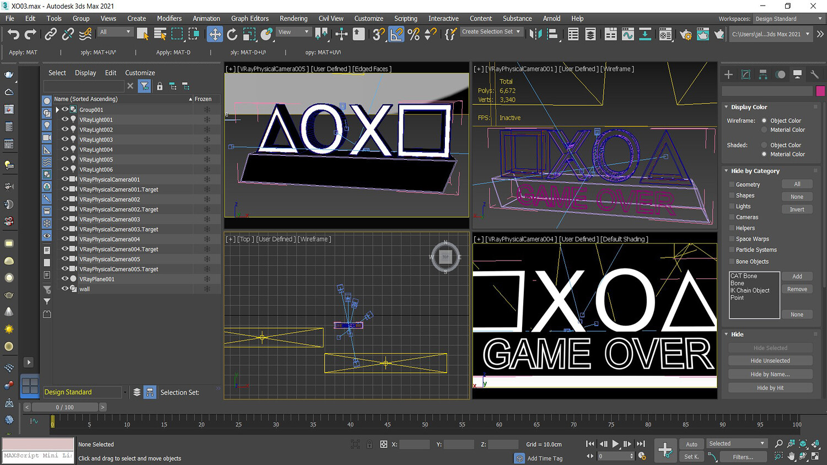The image size is (827, 465).
Task: Toggle the Helpers hide category checkbox
Action: (732, 228)
